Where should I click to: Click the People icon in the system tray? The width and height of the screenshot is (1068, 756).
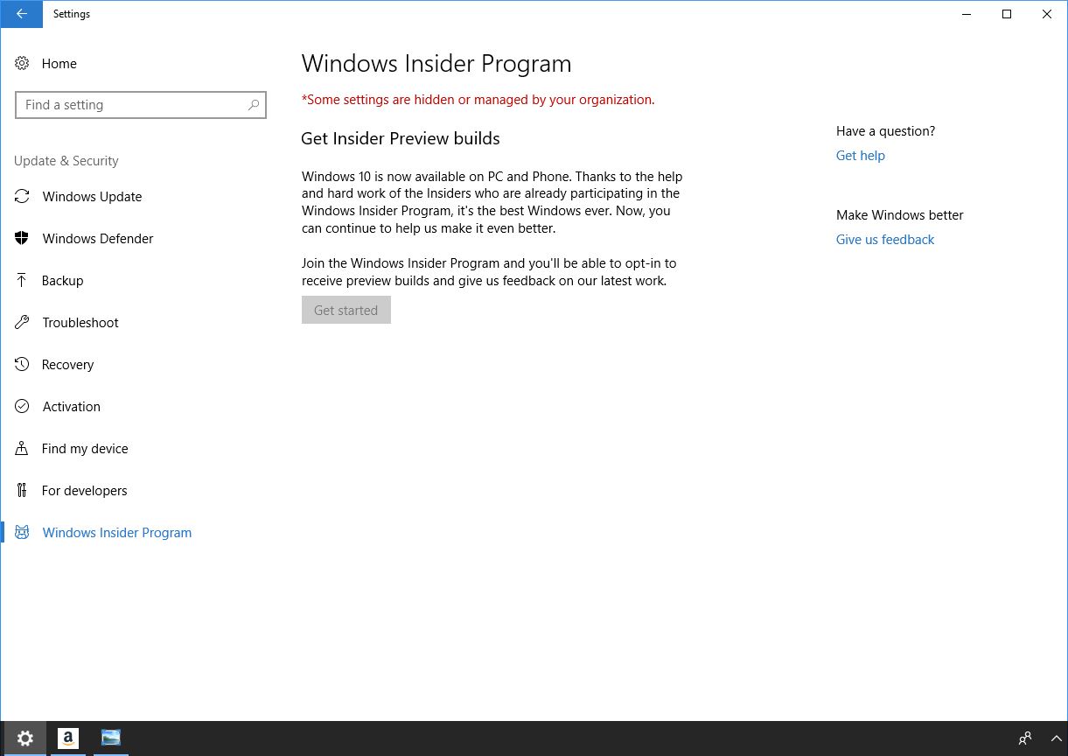tap(1025, 738)
